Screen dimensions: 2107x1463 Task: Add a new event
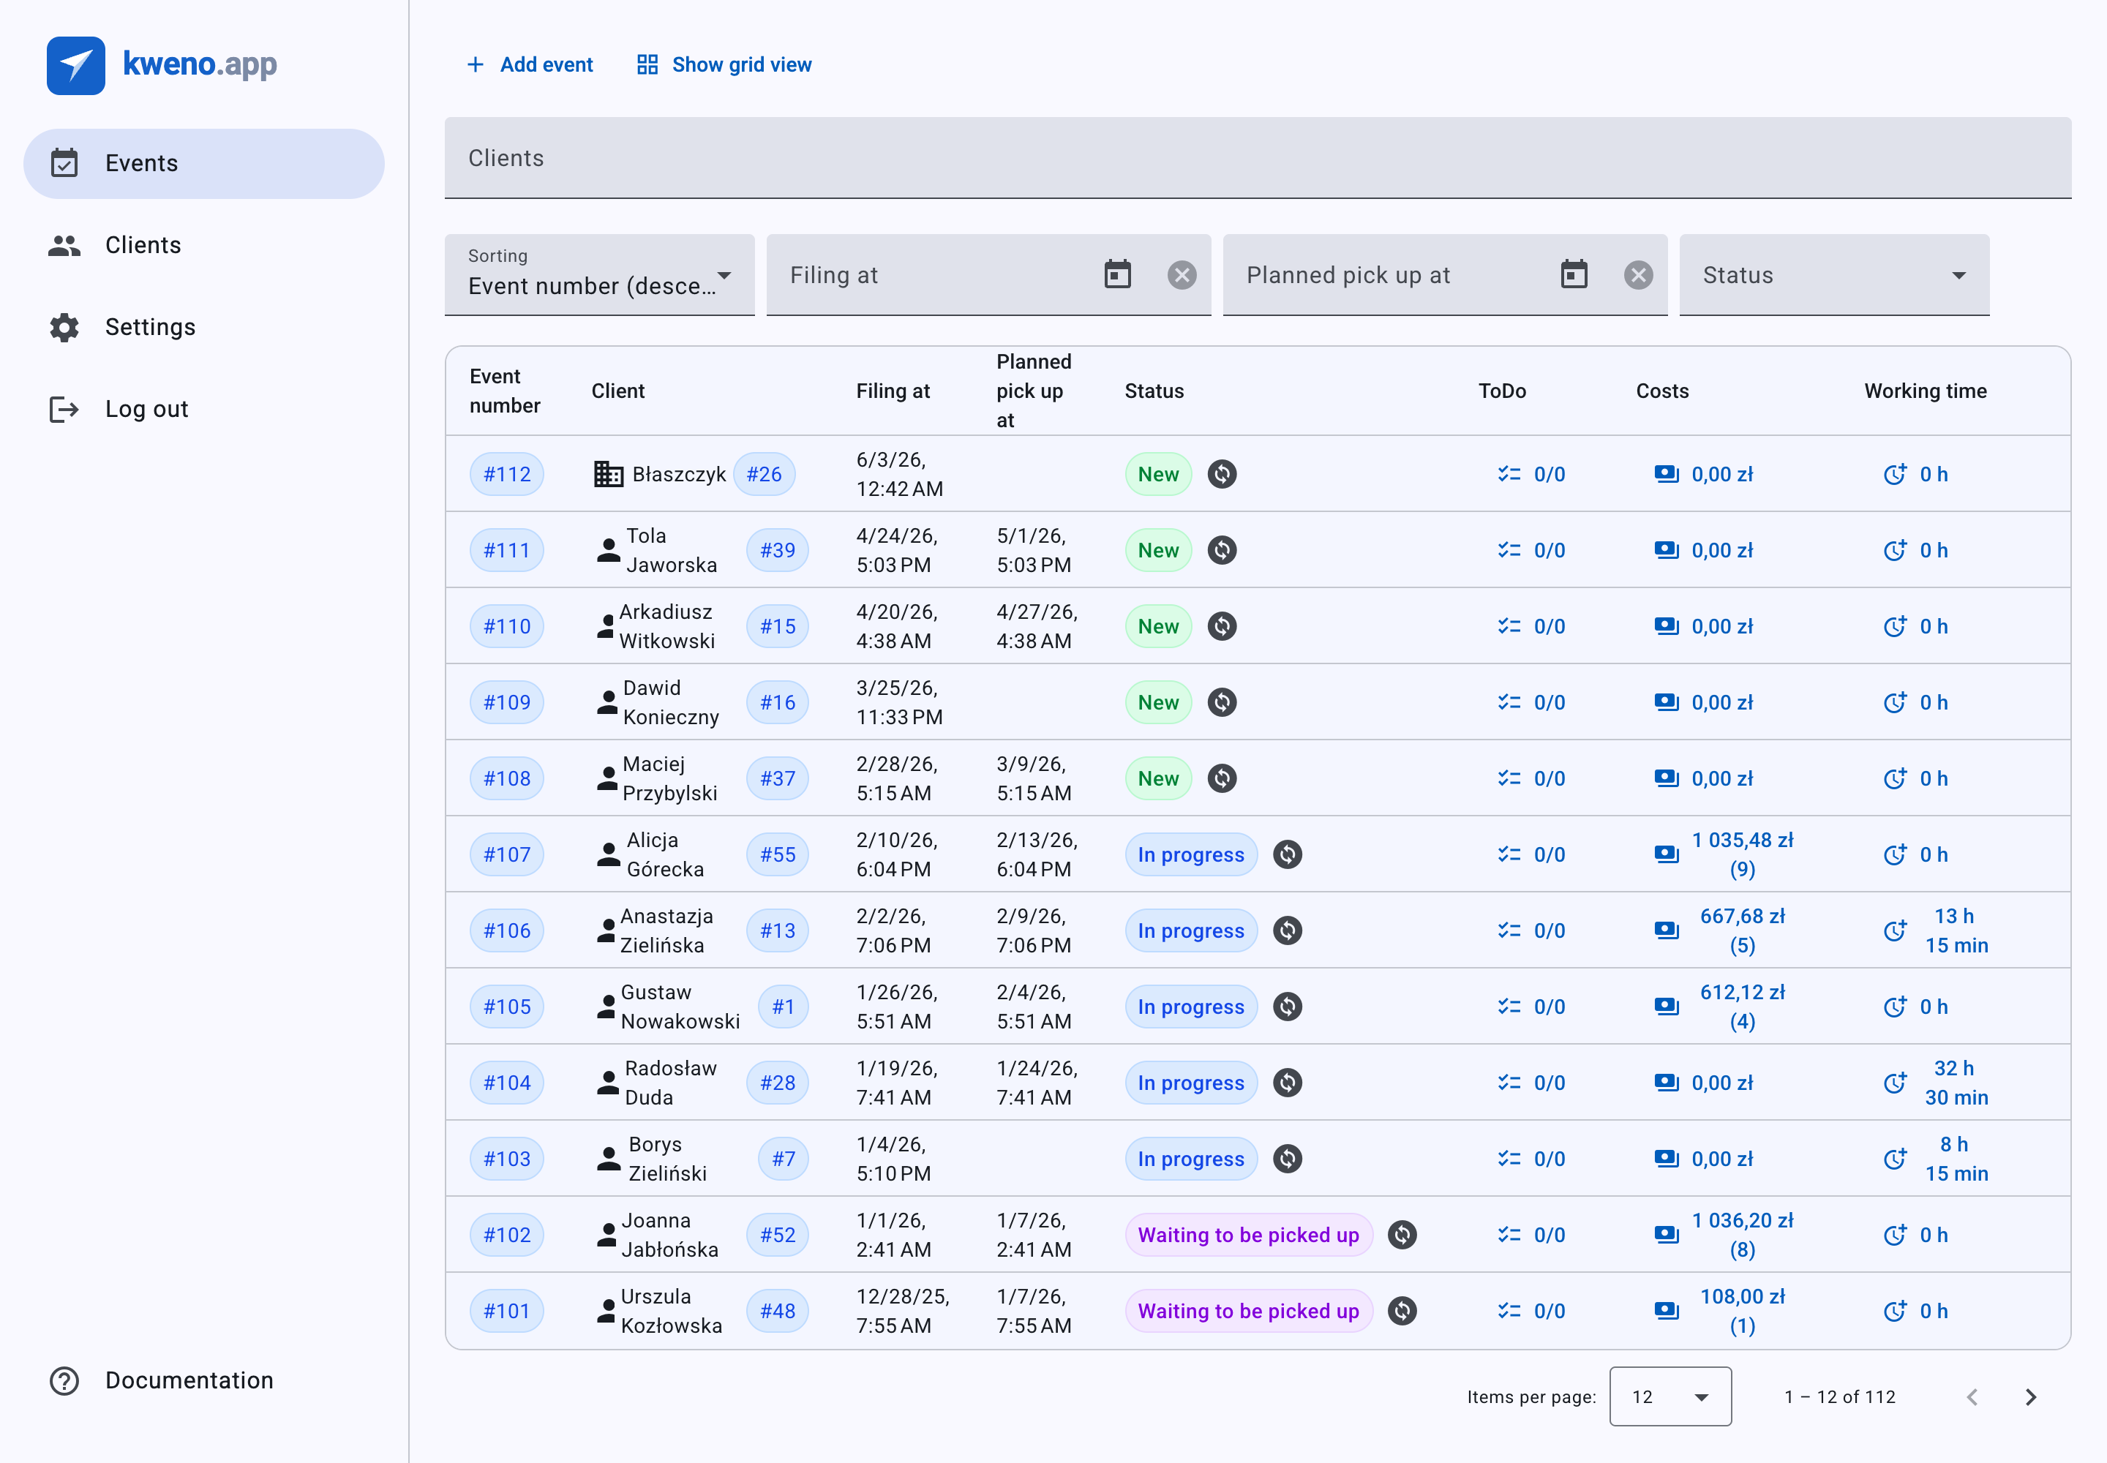(530, 64)
